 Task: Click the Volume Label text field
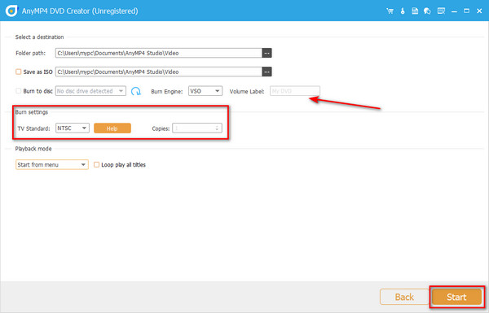click(295, 91)
